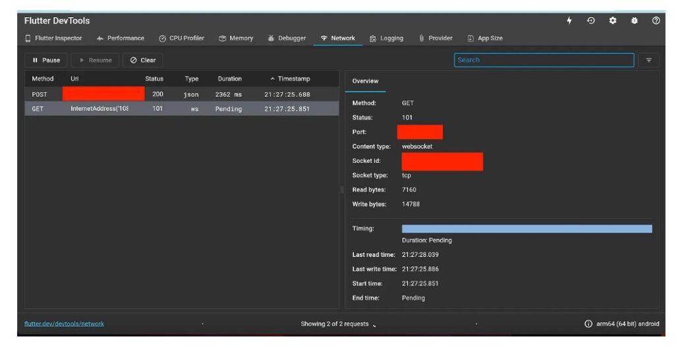Sort by Duration column header
The image size is (675, 346).
[229, 78]
